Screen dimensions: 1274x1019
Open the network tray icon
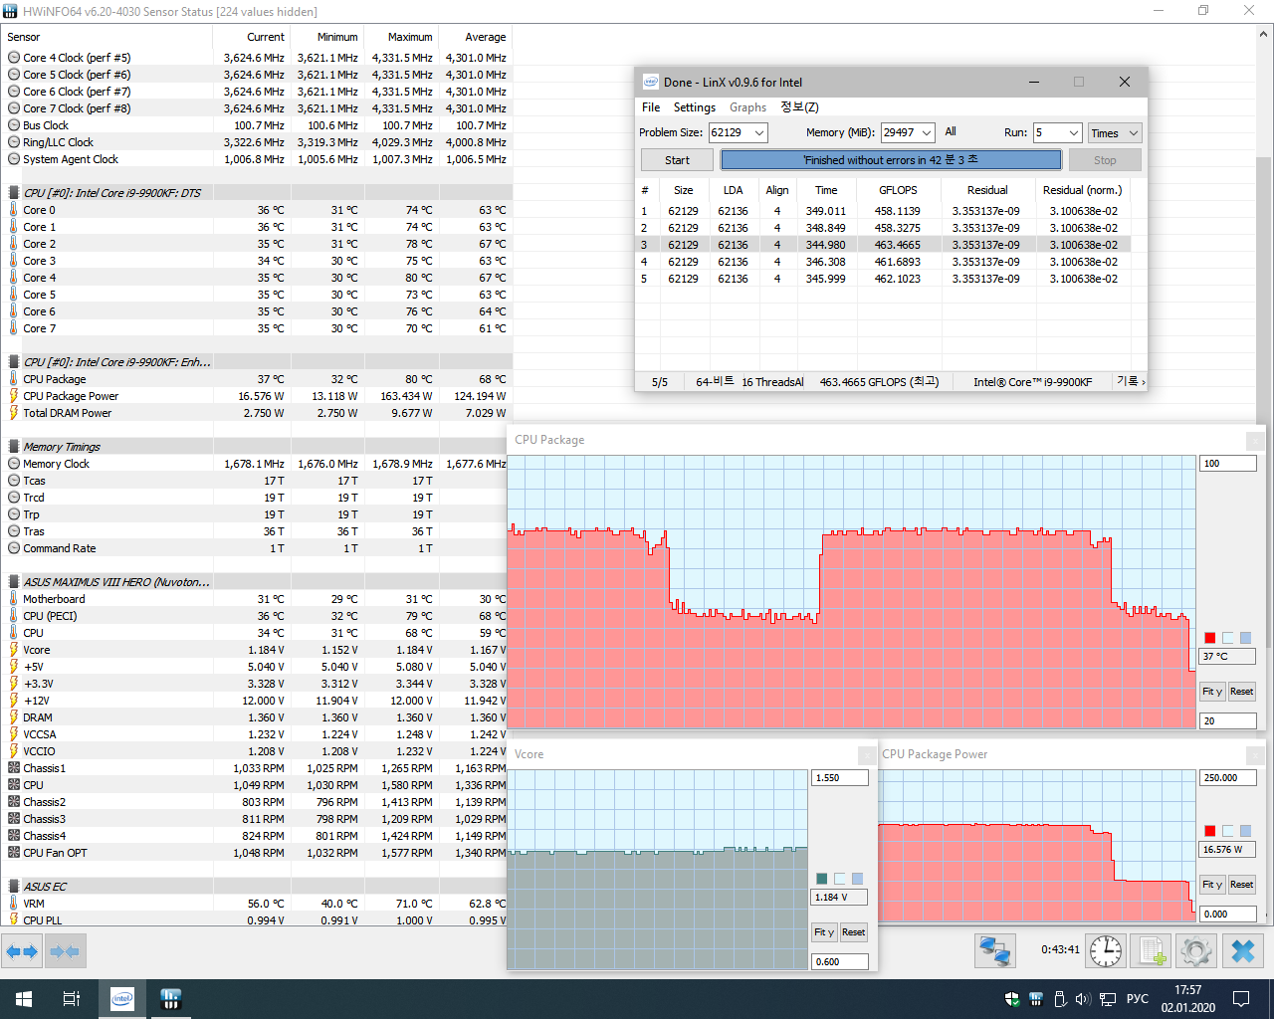(1108, 999)
